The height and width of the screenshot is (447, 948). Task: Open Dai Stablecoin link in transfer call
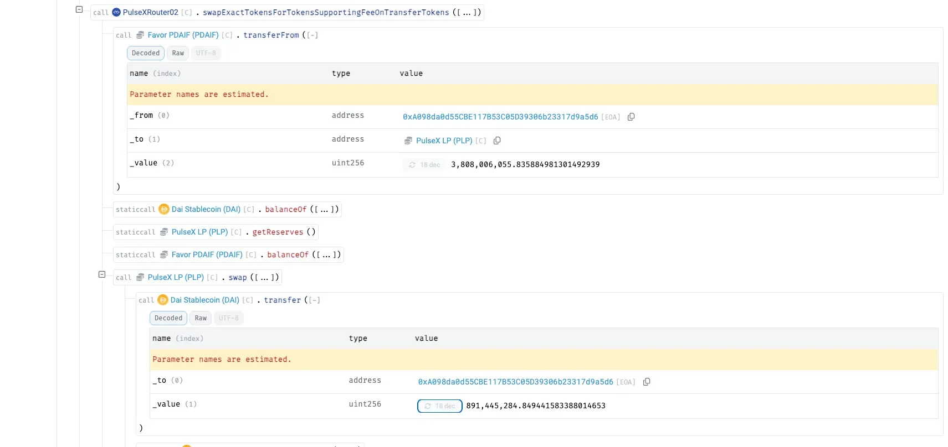pyautogui.click(x=205, y=300)
